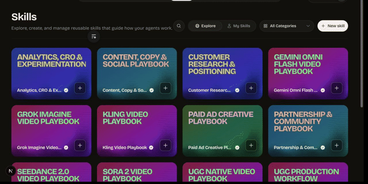368x184 pixels.
Task: Click the sort and filter icon below the description
Action: [94, 36]
